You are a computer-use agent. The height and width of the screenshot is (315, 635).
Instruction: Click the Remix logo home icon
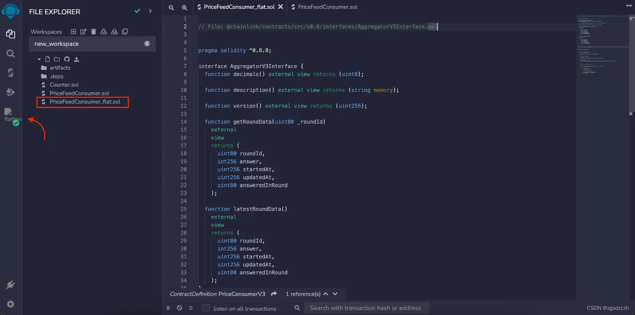pos(11,11)
